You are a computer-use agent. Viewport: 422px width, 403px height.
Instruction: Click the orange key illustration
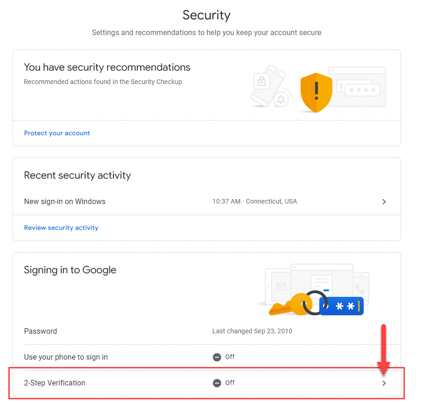pos(291,305)
